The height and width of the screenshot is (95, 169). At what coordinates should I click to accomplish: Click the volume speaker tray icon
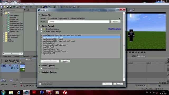[153, 93]
